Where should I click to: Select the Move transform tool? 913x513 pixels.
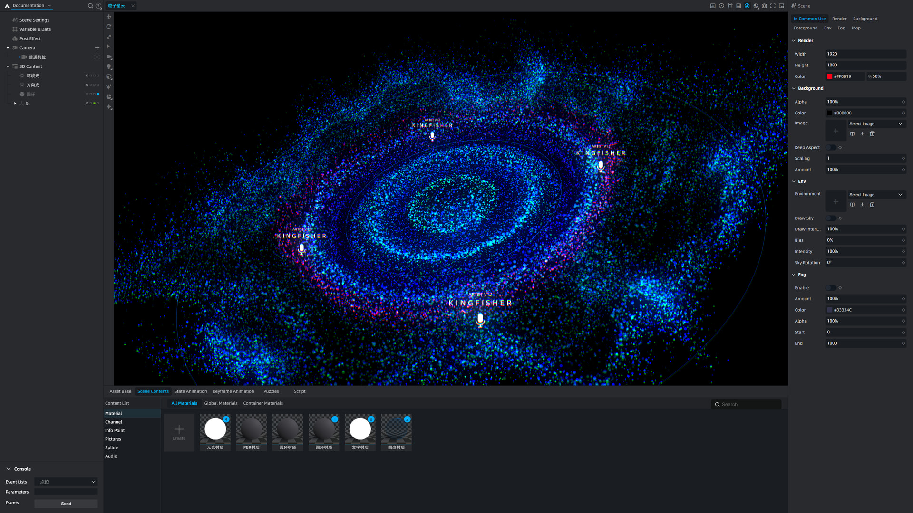109,17
